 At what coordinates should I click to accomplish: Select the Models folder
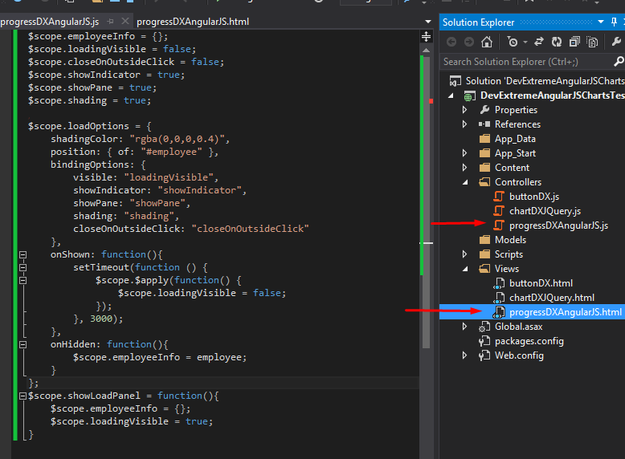click(510, 240)
